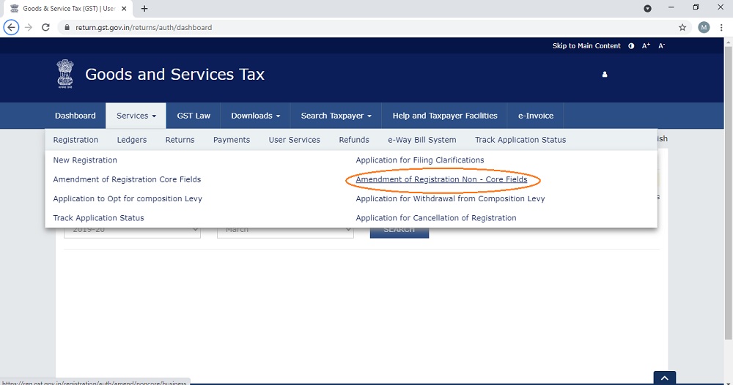Open Amendment of Registration Core Fields
733x385 pixels.
coord(127,179)
